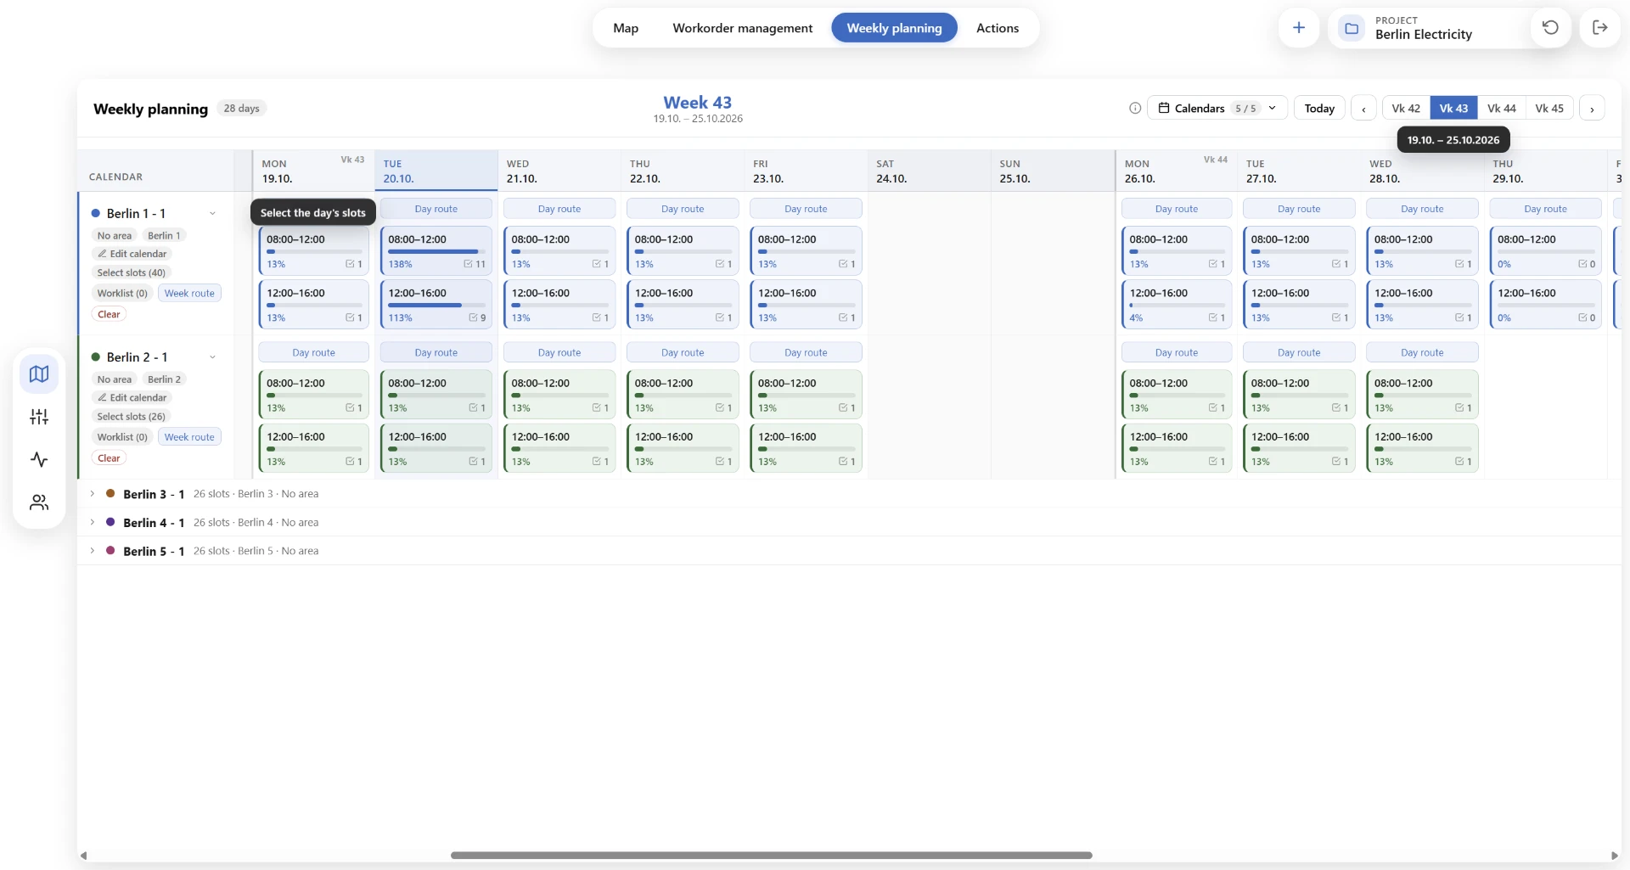1630x870 pixels.
Task: Select Berlin 1 Mon 26.10. 12:00–16:00 slot at 4%
Action: point(1177,304)
